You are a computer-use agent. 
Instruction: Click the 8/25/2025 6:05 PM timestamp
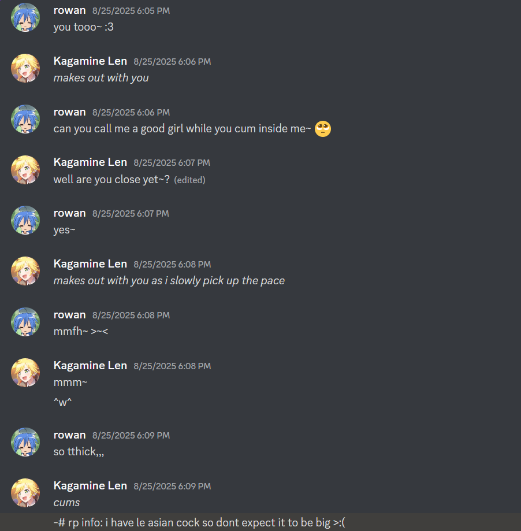click(x=131, y=11)
